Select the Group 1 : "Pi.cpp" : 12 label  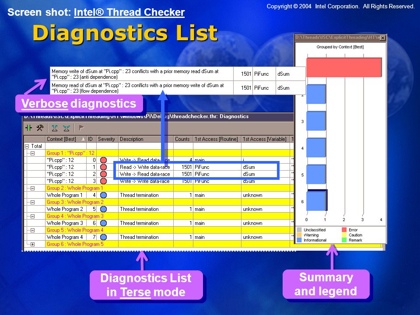click(x=70, y=153)
